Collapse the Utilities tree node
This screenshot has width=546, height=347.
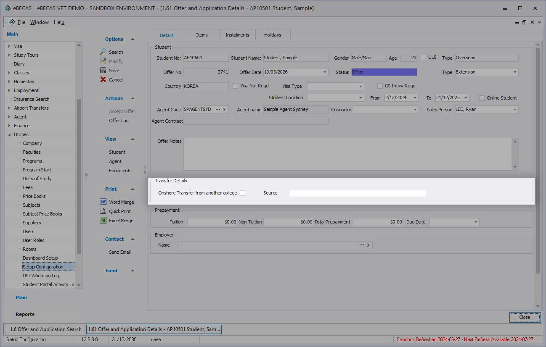tap(10, 134)
